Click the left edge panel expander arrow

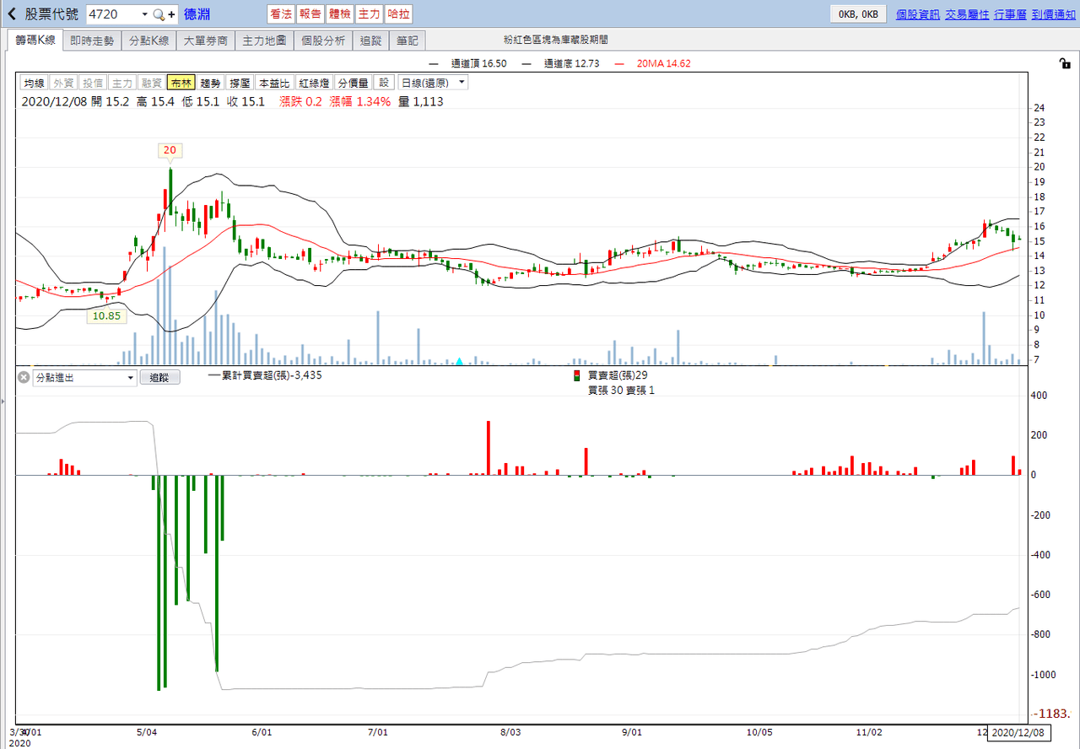(3, 403)
